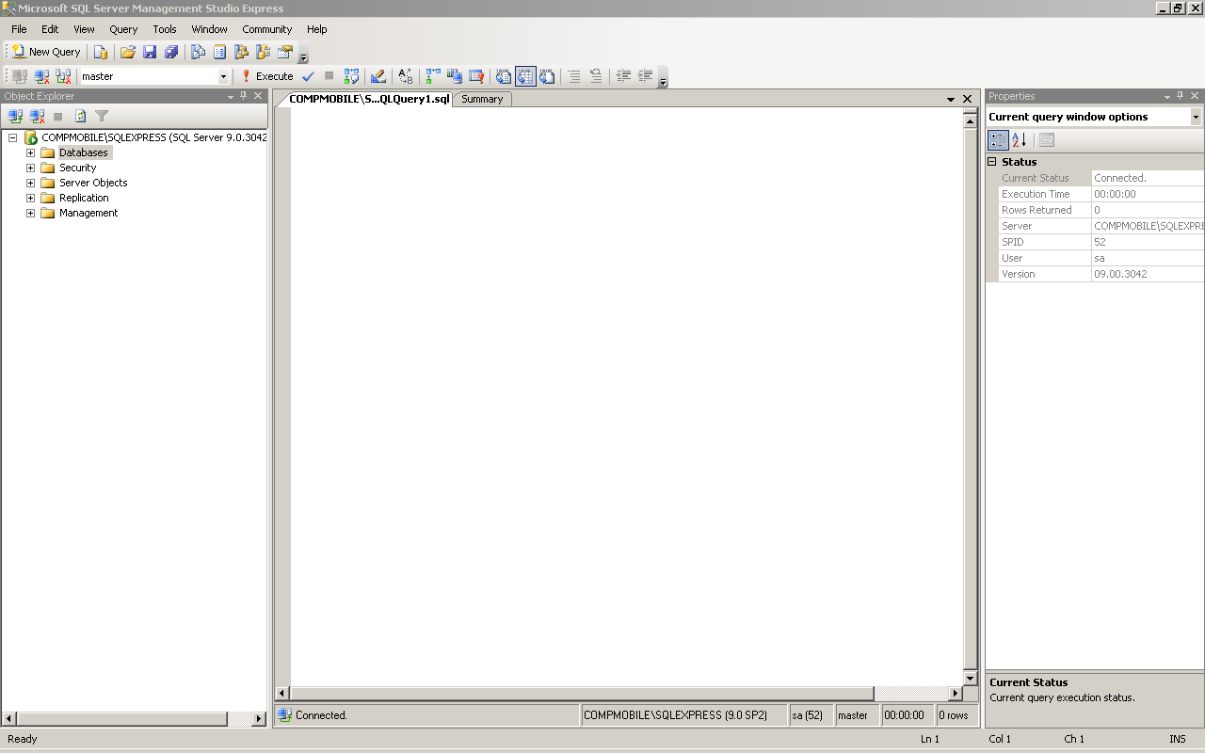Click the Stop icon in Object Explorer

pos(58,116)
